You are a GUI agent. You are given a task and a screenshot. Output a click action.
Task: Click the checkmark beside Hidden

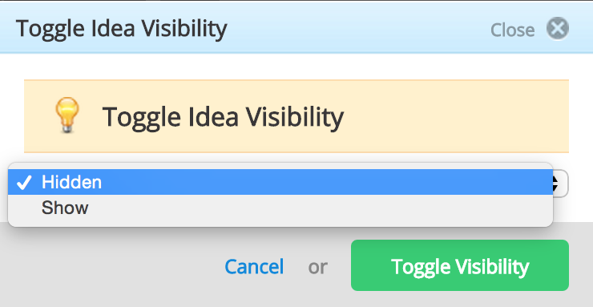click(x=24, y=183)
